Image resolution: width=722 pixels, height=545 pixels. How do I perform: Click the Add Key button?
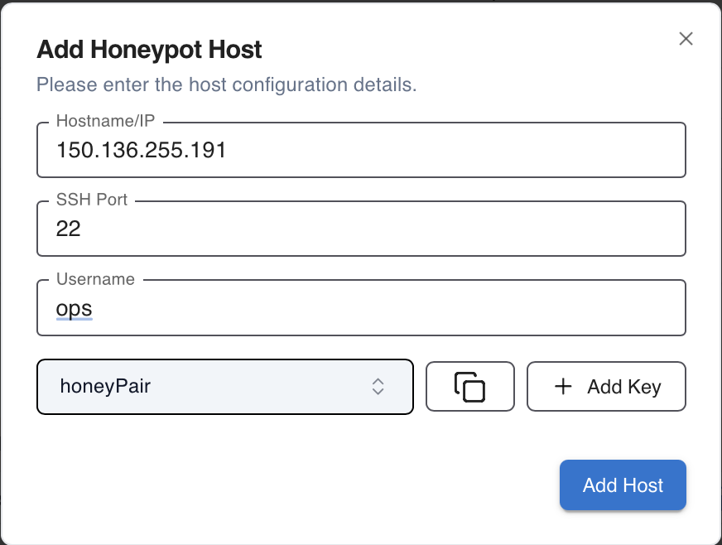click(606, 387)
